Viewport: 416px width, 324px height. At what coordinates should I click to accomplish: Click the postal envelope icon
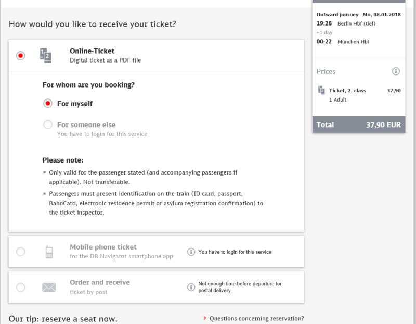(x=49, y=288)
